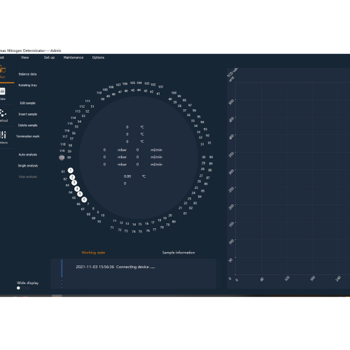Select sample position 6 on tray
Viewport: 350px width, 350px height.
[x=84, y=199]
